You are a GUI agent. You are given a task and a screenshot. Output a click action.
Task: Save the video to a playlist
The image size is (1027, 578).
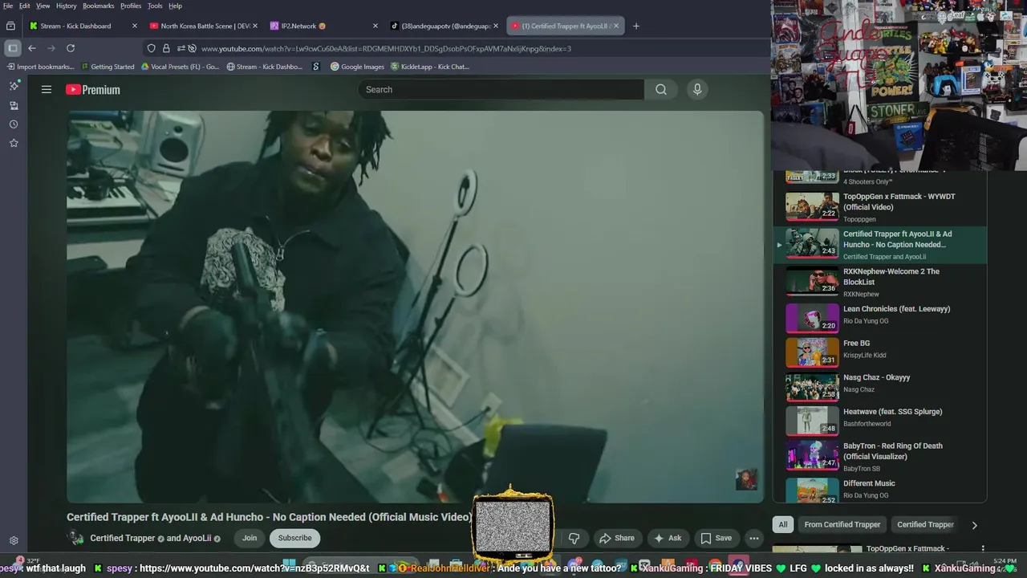pos(716,538)
